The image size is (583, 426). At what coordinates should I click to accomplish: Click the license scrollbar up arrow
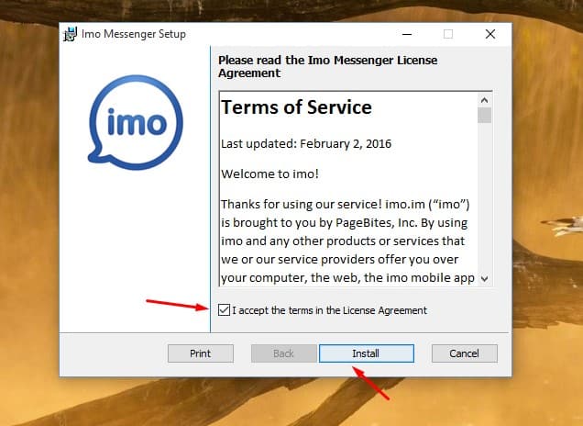pyautogui.click(x=484, y=97)
